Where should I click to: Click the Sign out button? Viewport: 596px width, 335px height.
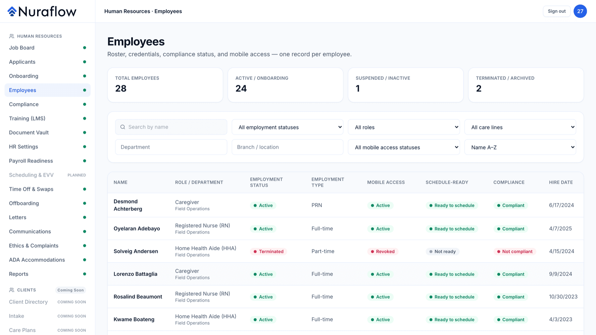pyautogui.click(x=557, y=11)
